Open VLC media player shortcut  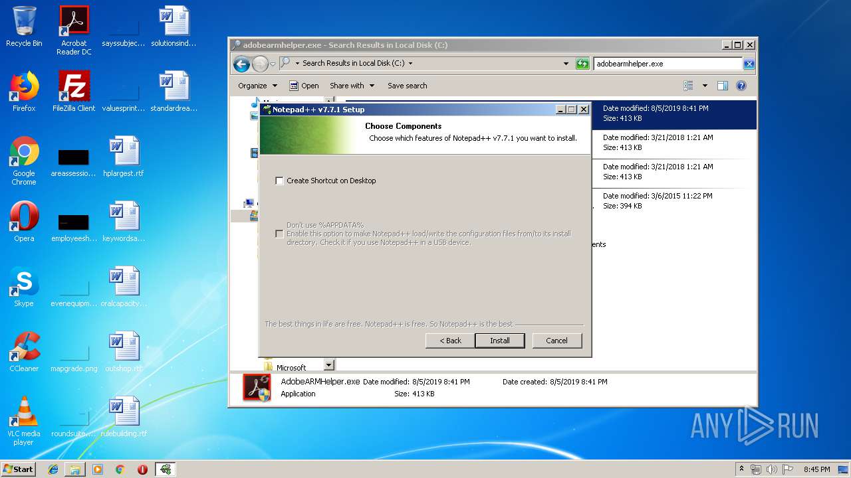click(x=24, y=421)
